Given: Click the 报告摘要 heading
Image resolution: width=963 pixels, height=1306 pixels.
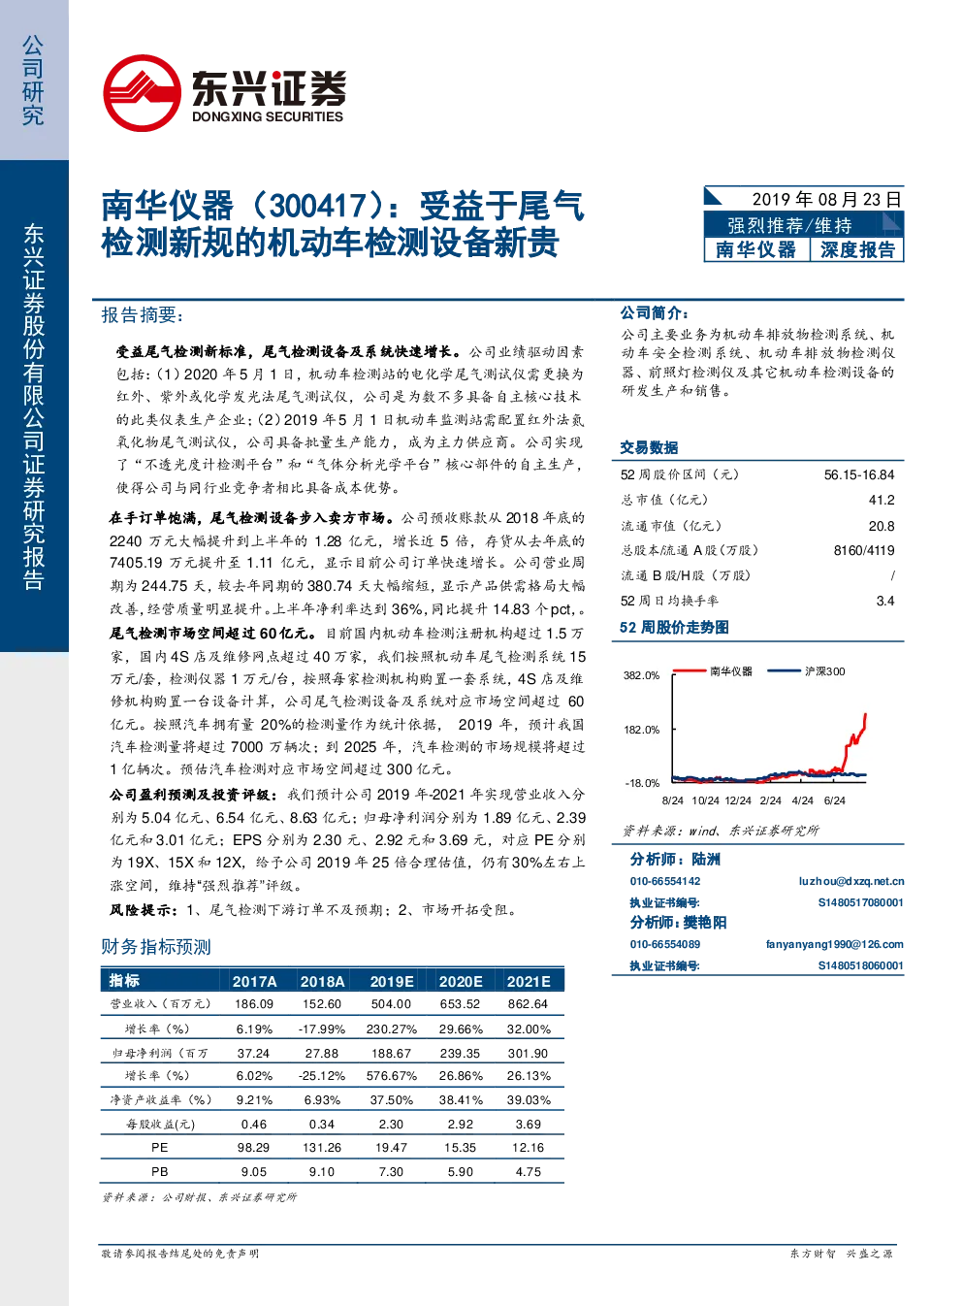Looking at the screenshot, I should point(143,315).
